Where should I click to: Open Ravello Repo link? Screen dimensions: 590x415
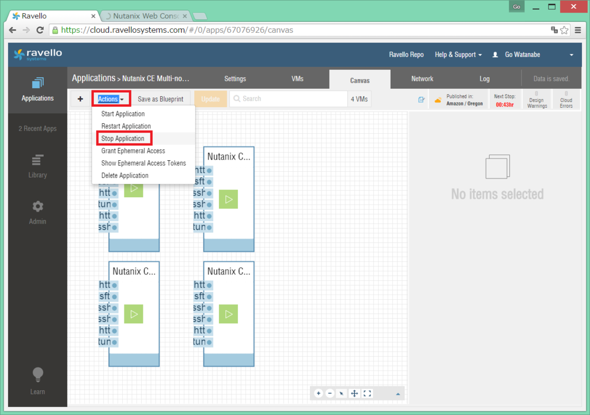click(x=406, y=55)
